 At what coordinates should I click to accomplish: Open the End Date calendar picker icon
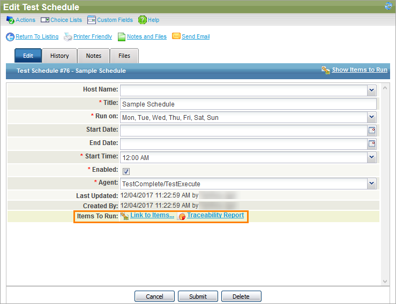(372, 144)
